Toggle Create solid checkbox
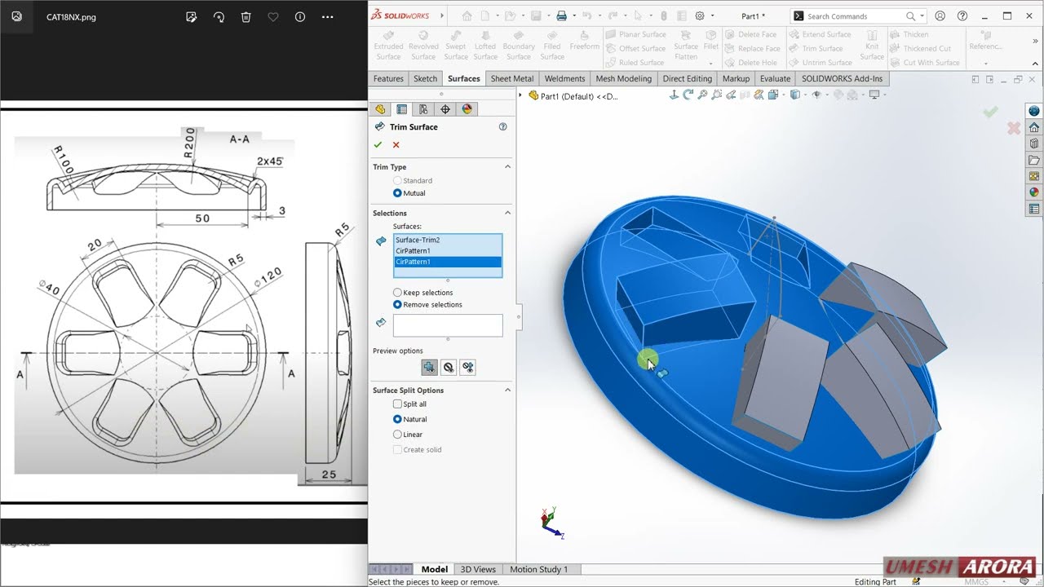The height and width of the screenshot is (587, 1044). (397, 449)
